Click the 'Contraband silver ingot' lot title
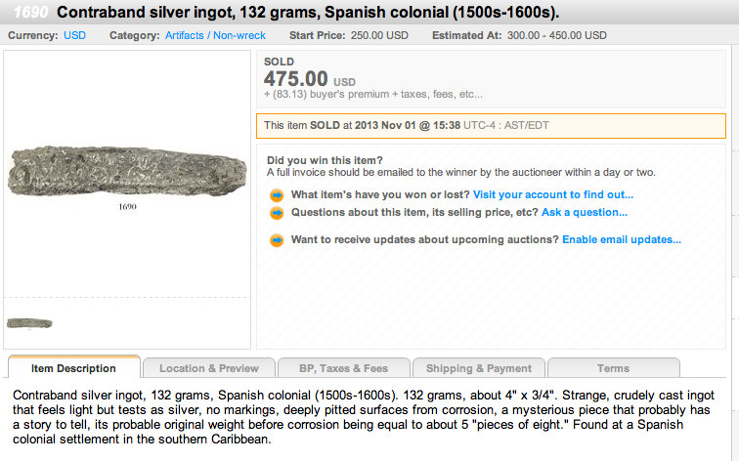739x461 pixels. (322, 13)
